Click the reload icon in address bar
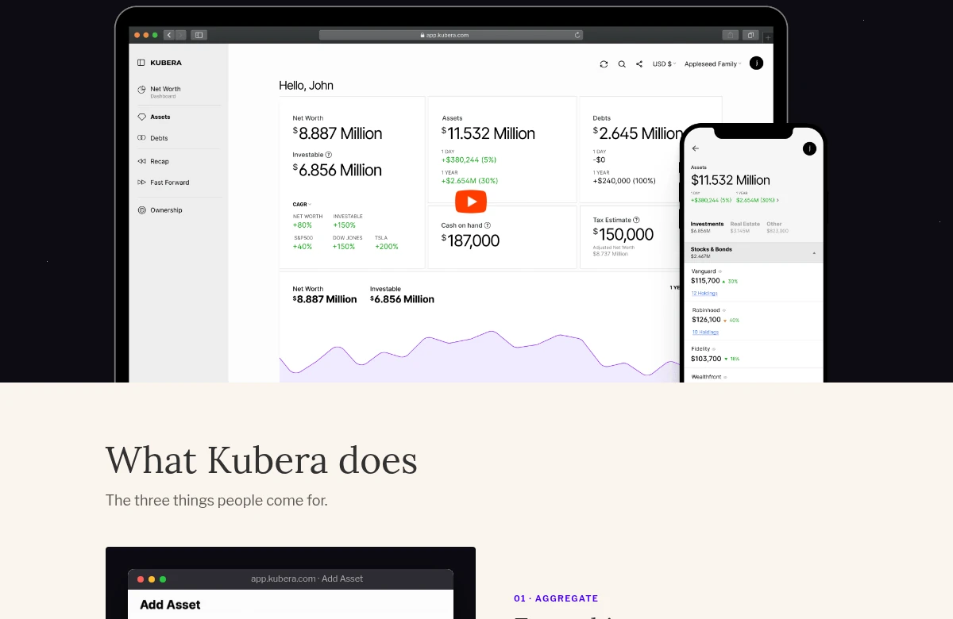 [577, 35]
